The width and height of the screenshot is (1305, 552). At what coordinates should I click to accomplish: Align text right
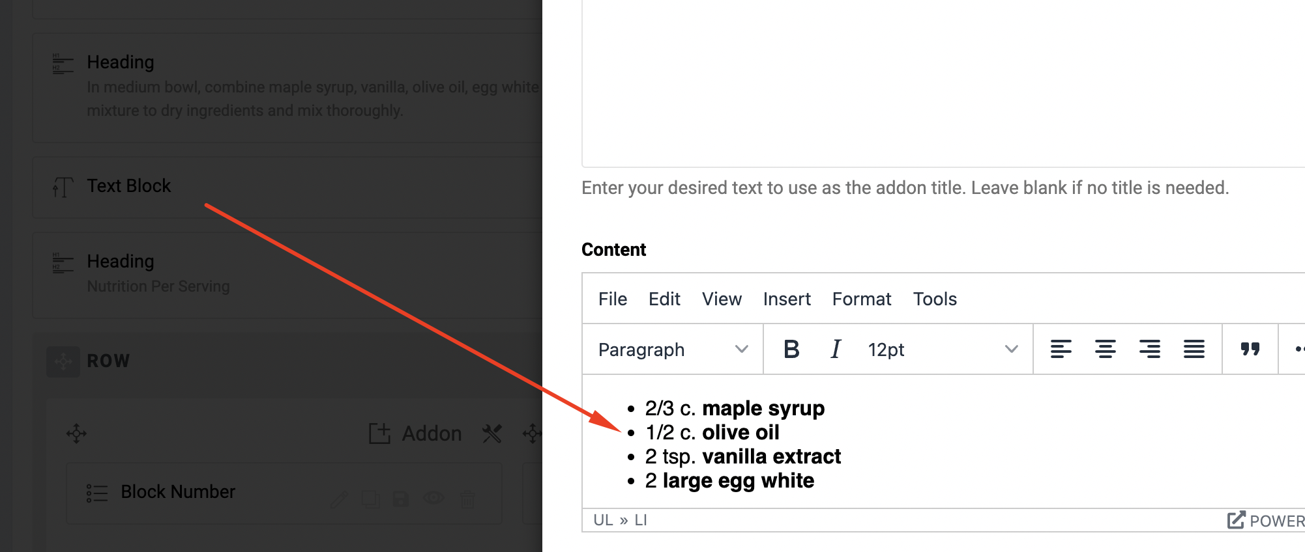pyautogui.click(x=1149, y=350)
